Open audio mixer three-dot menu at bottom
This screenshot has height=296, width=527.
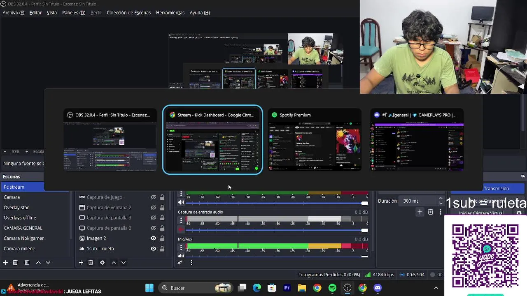191,263
